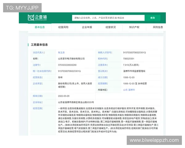The height and width of the screenshot is (148, 185).
Task: Select taxpayer ID value beside 纳税人识别号
Action: click(134, 52)
